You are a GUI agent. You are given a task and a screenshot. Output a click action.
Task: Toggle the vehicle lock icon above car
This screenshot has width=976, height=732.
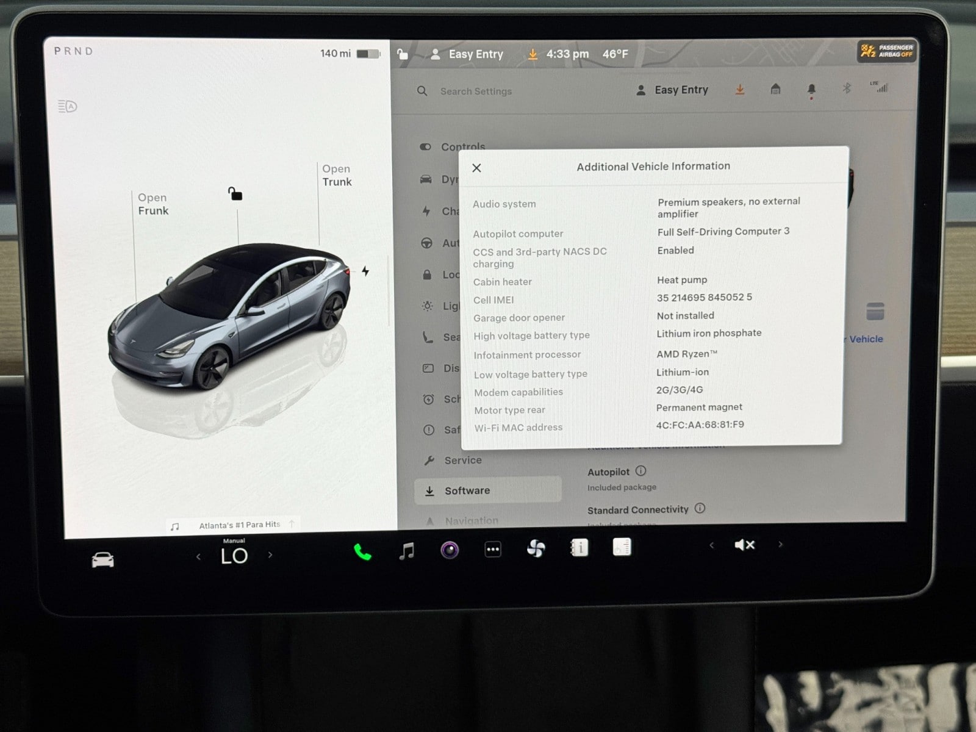tap(235, 194)
